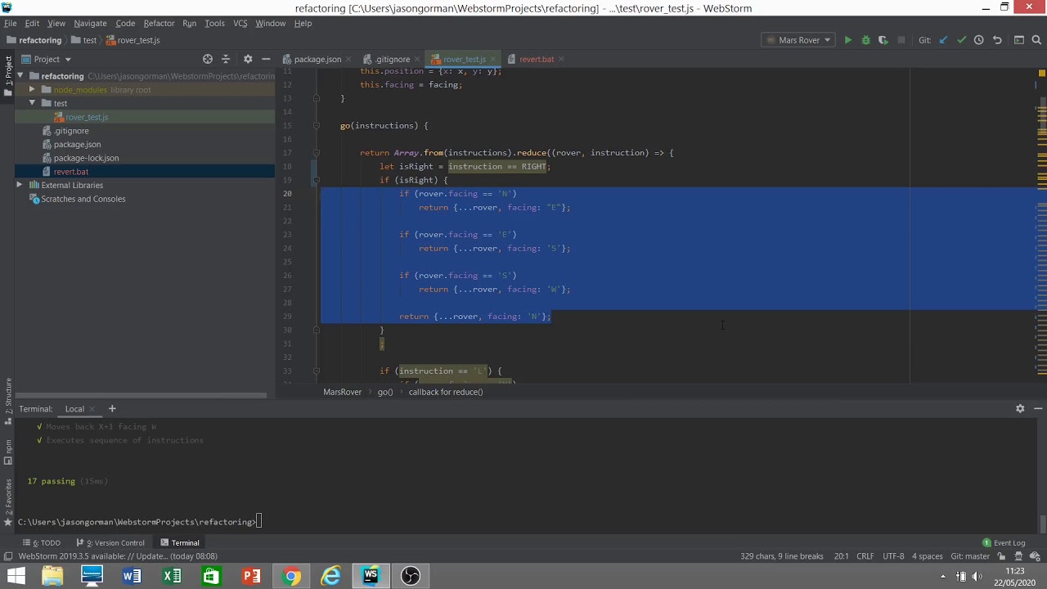The width and height of the screenshot is (1047, 589).
Task: Revert changes with undo arrow icon
Action: pyautogui.click(x=997, y=40)
